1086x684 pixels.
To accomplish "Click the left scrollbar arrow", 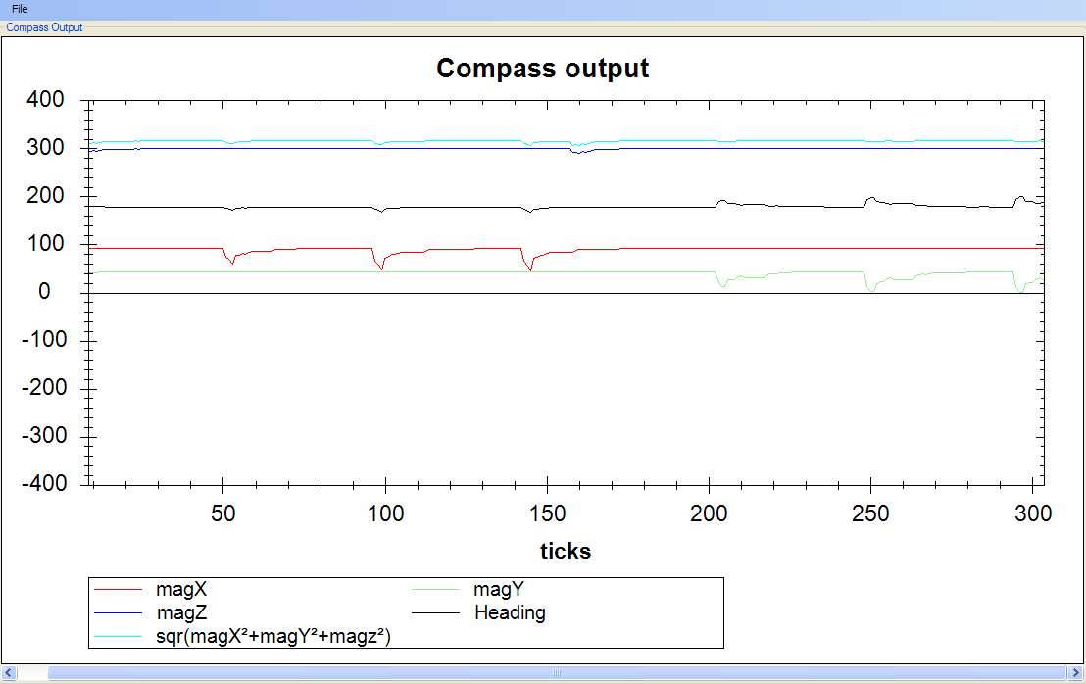I will tap(9, 672).
